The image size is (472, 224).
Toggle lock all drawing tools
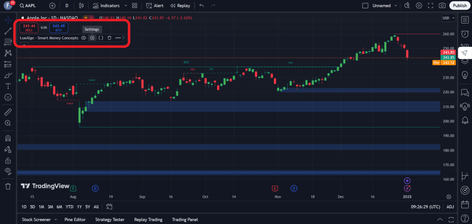tap(8, 161)
